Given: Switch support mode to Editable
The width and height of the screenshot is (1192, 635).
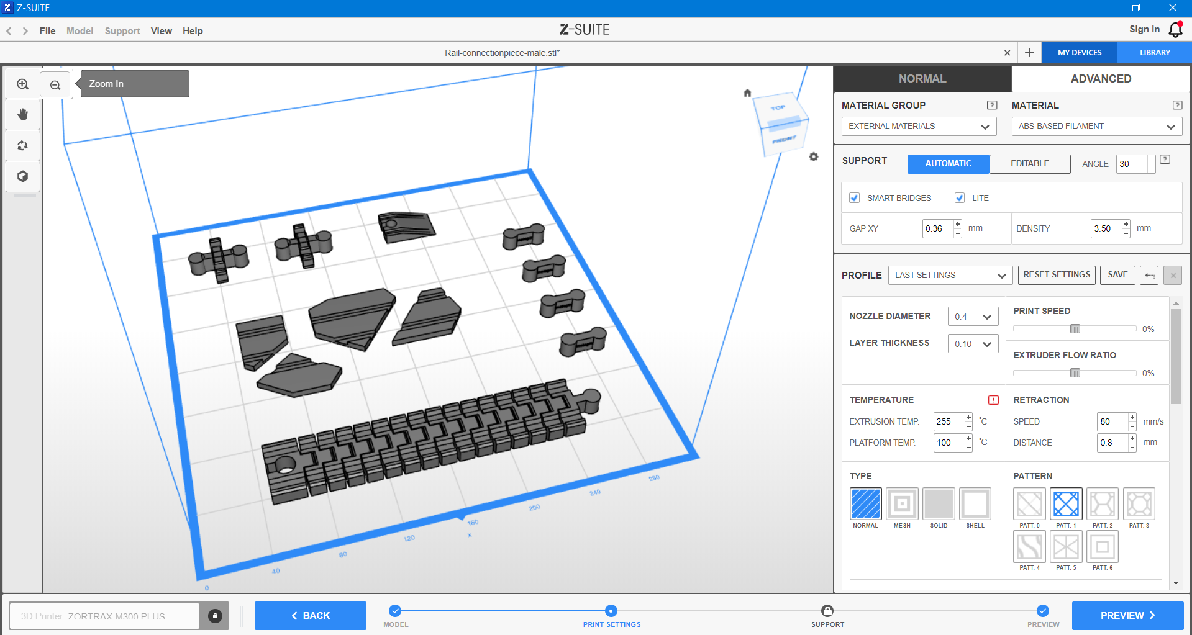Looking at the screenshot, I should (x=1030, y=164).
